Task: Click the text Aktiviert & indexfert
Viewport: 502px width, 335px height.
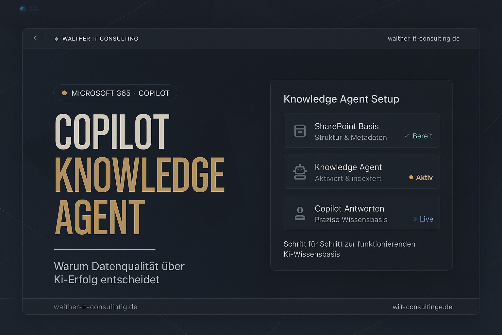Action: [x=348, y=179]
